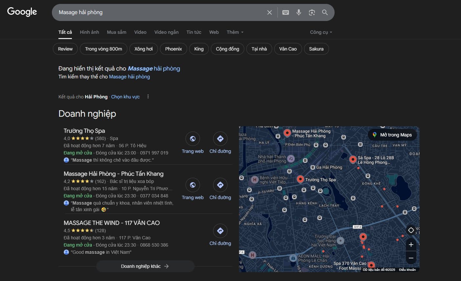
Task: Zoom out on the map with minus
Action: [x=411, y=258]
